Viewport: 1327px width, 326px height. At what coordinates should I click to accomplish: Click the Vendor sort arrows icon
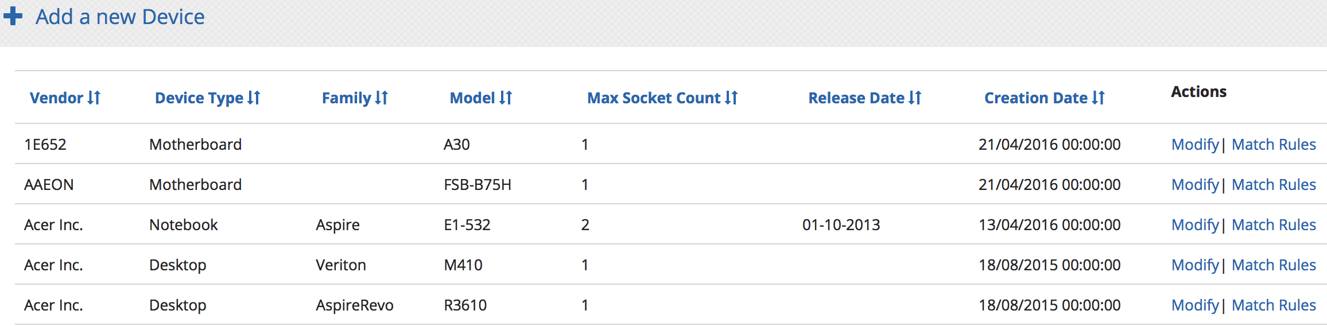(94, 98)
